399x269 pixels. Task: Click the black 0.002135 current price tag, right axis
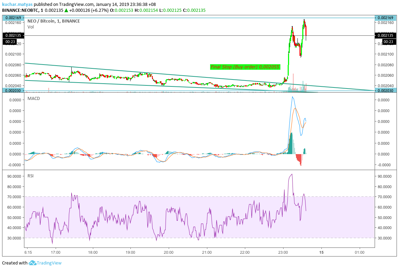[385, 35]
